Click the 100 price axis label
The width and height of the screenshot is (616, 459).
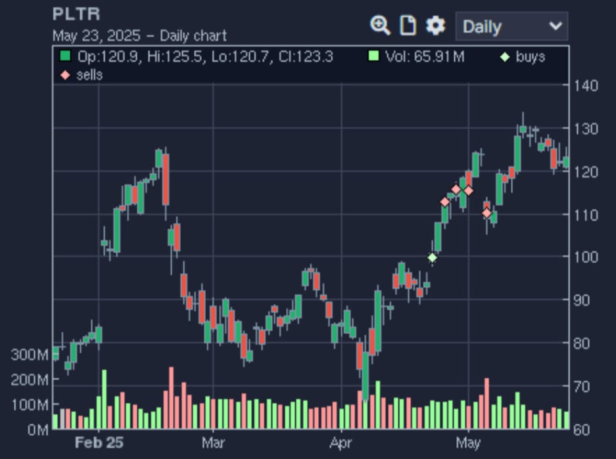(586, 257)
